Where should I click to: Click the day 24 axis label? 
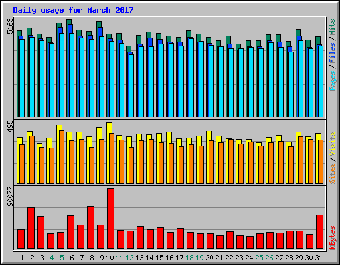click(249, 258)
